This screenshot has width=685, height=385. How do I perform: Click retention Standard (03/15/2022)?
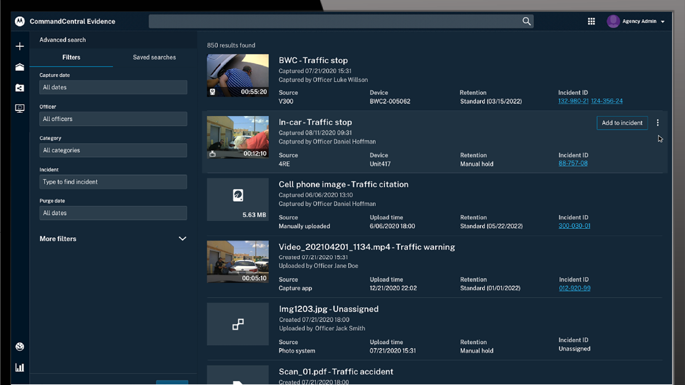click(x=491, y=101)
